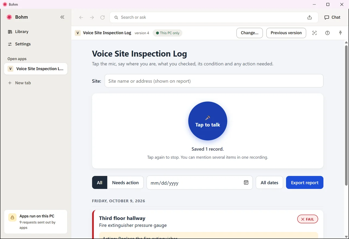Reload the current app
The height and width of the screenshot is (239, 349).
point(103,17)
